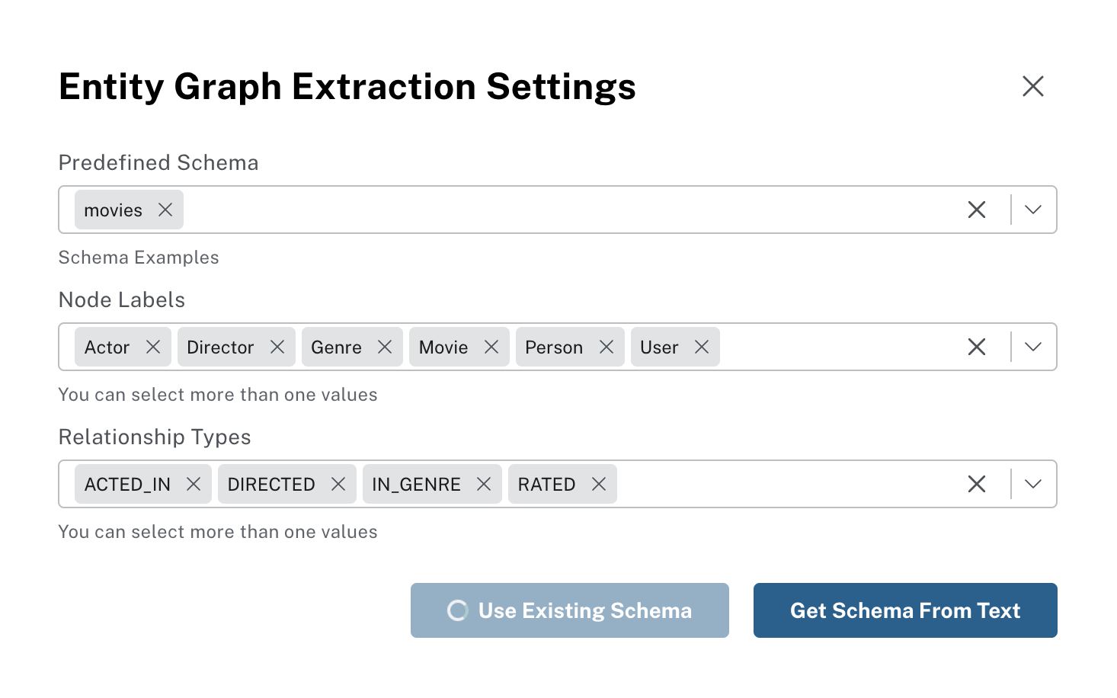1117x698 pixels.
Task: Click the RATED tag text
Action: click(546, 485)
